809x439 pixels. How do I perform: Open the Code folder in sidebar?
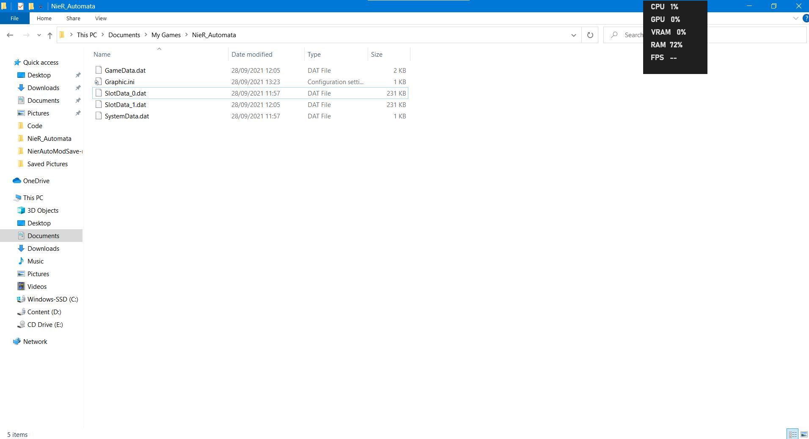(x=35, y=126)
